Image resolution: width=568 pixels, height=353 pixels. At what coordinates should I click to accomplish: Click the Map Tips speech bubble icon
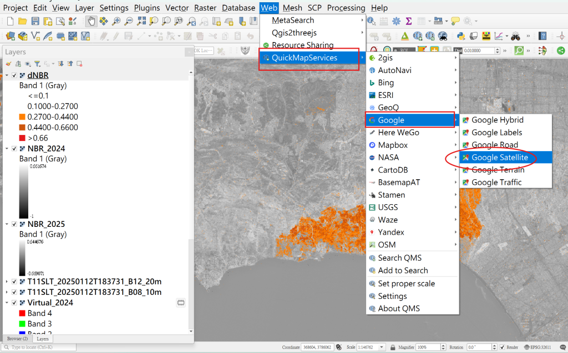455,22
